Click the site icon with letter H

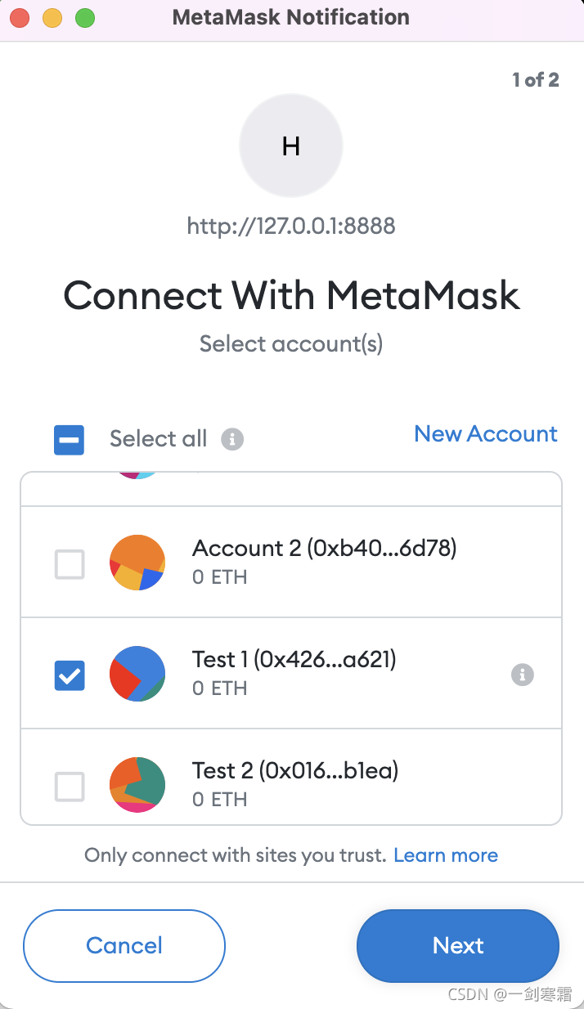point(291,146)
